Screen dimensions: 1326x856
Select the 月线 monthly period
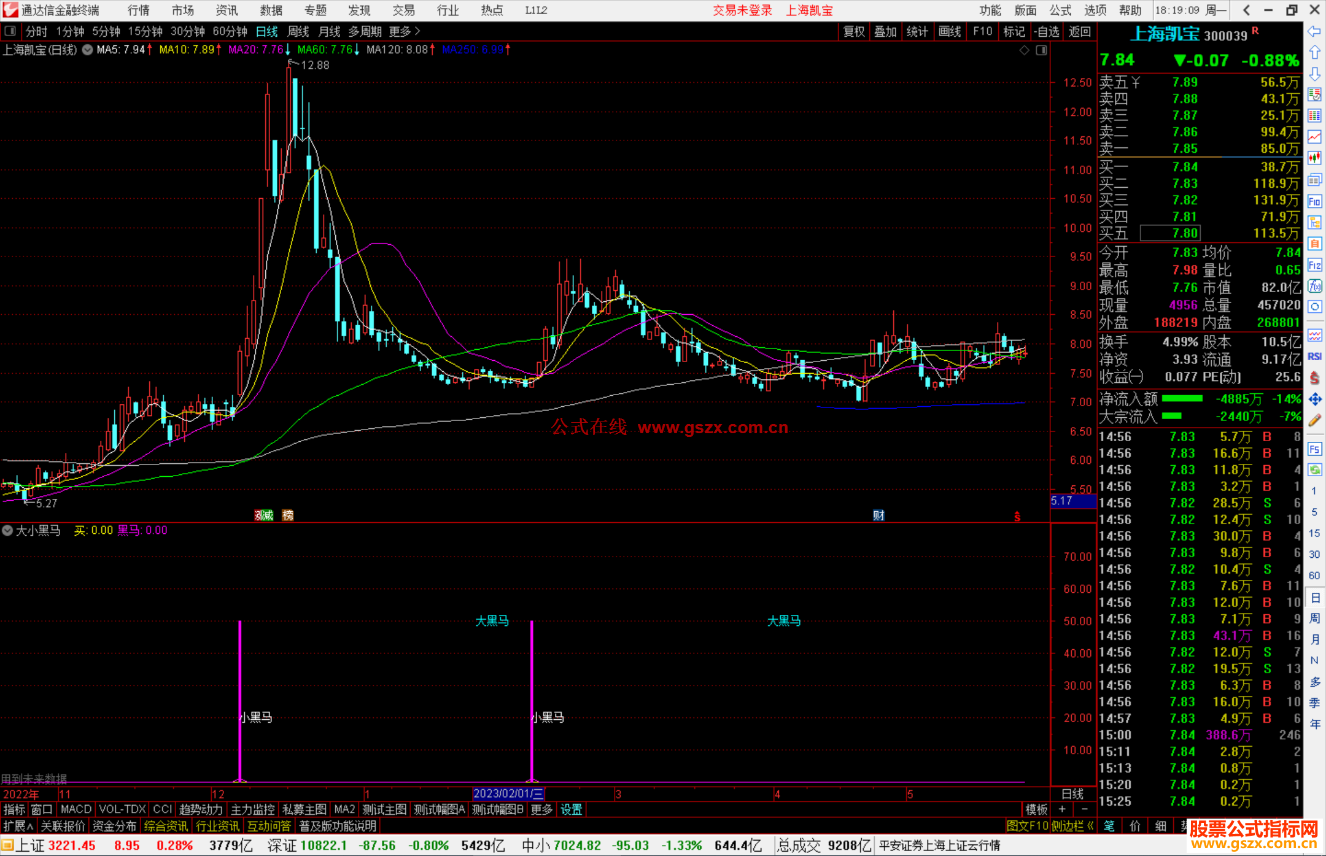pyautogui.click(x=330, y=31)
